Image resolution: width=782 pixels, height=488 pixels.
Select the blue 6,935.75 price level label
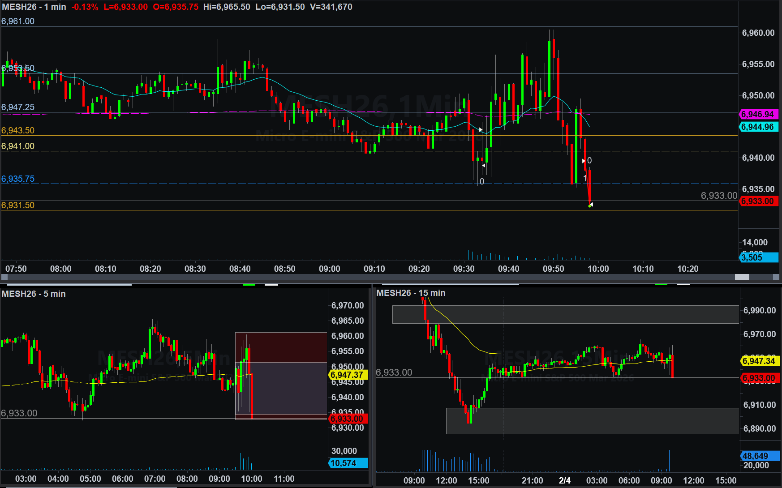click(18, 179)
